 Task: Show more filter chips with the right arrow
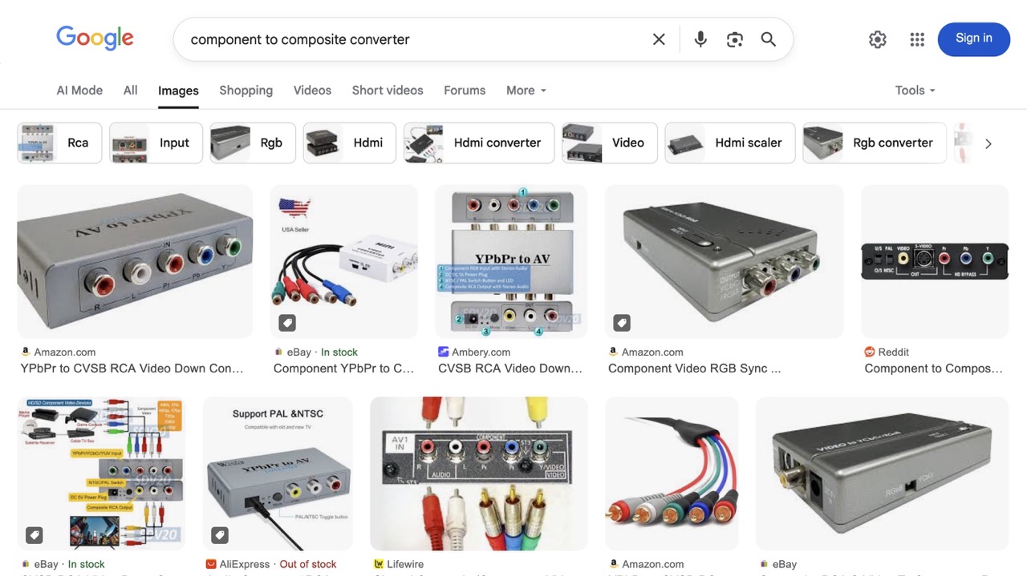point(988,143)
